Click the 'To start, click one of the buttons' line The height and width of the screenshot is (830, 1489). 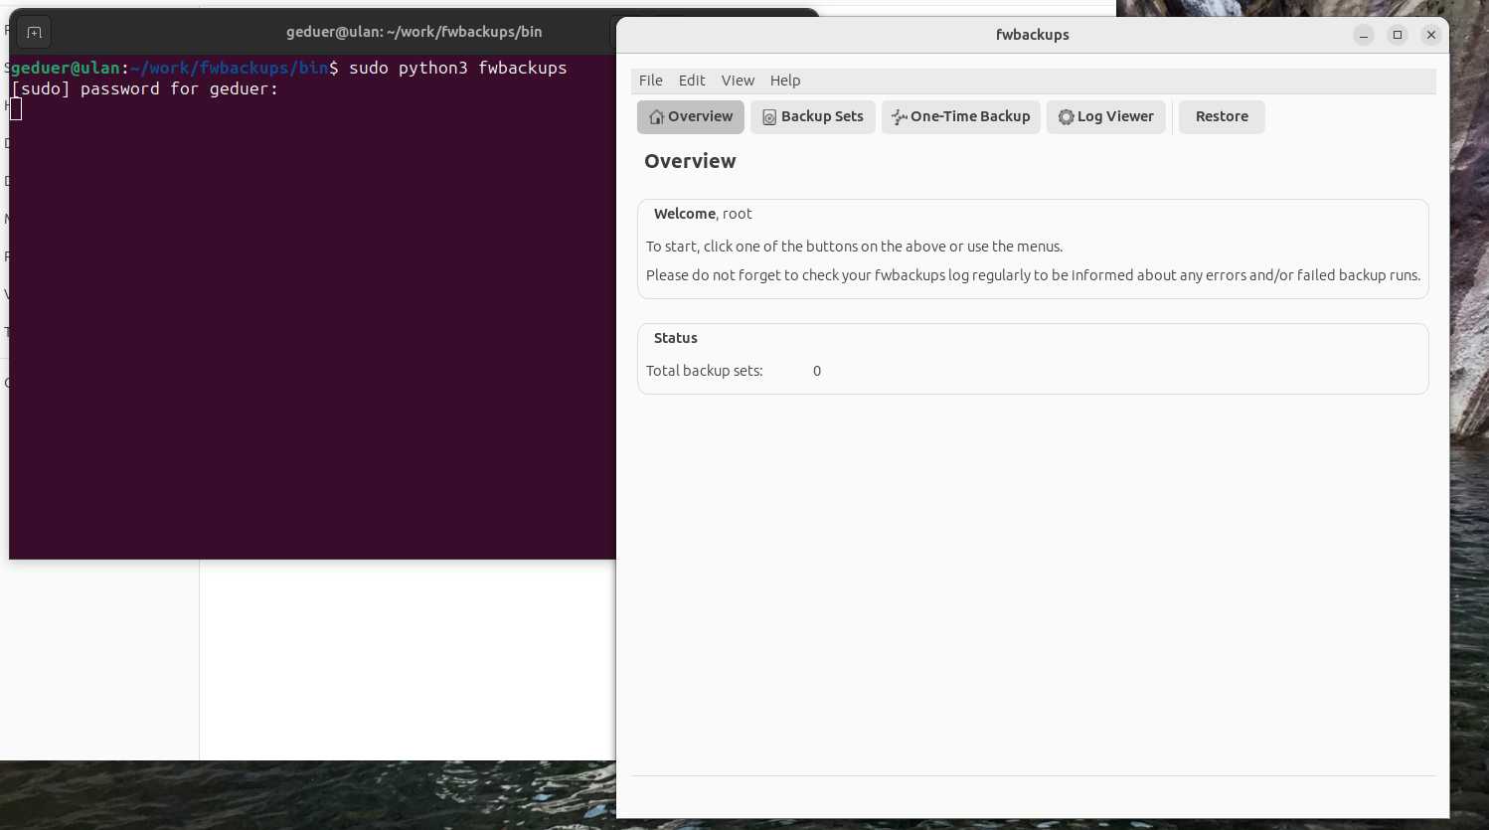coord(855,247)
